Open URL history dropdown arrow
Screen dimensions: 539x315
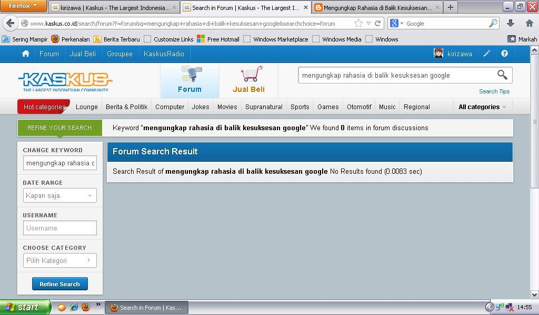(368, 23)
